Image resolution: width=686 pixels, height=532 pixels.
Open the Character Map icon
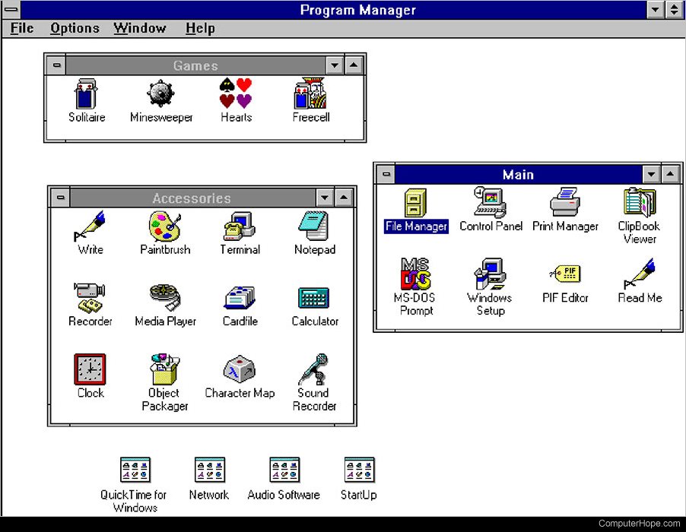(x=240, y=369)
